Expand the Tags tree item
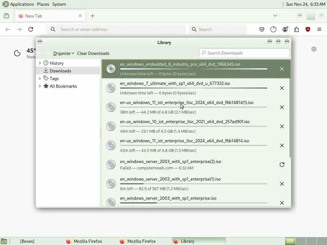Viewport: 327px width, 245px height. coord(40,78)
